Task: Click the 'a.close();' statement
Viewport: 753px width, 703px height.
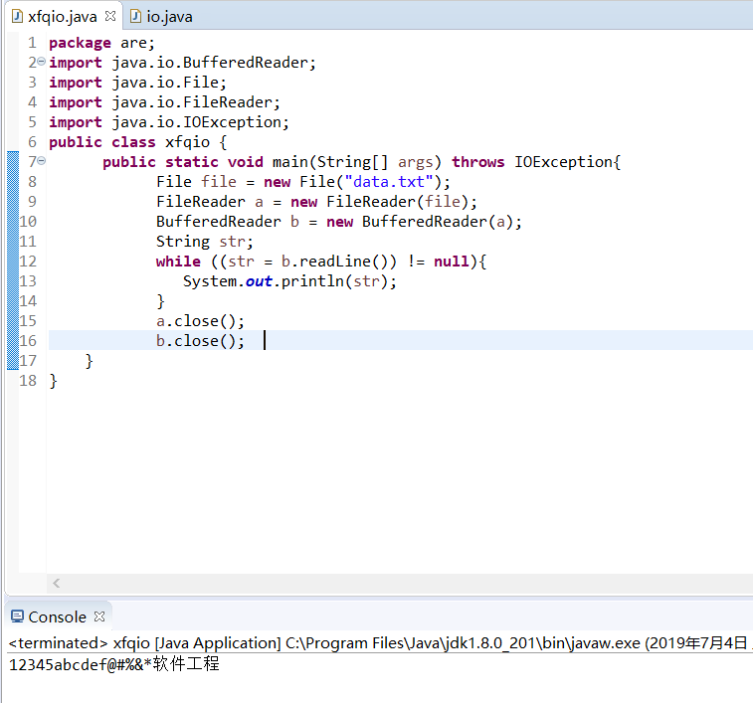Action: point(200,321)
